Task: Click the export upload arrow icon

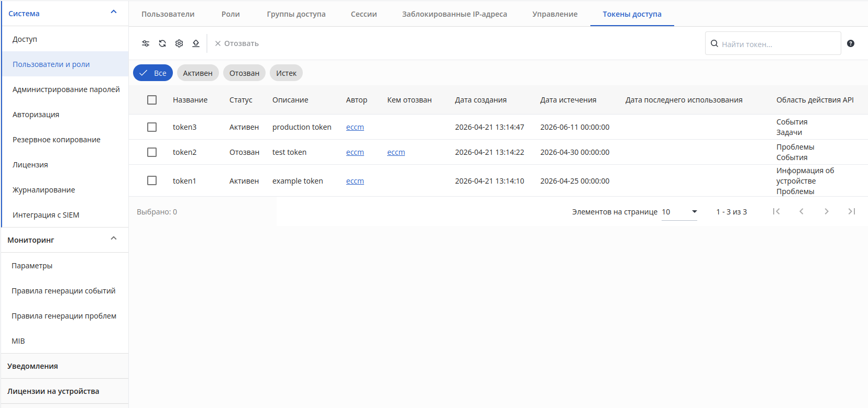Action: point(196,43)
